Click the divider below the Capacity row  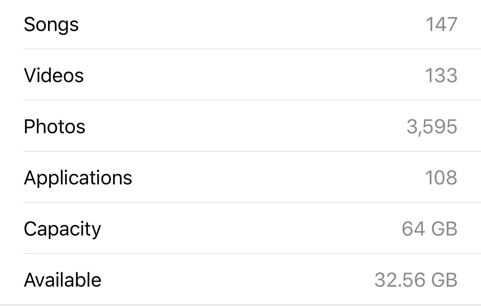(252, 253)
